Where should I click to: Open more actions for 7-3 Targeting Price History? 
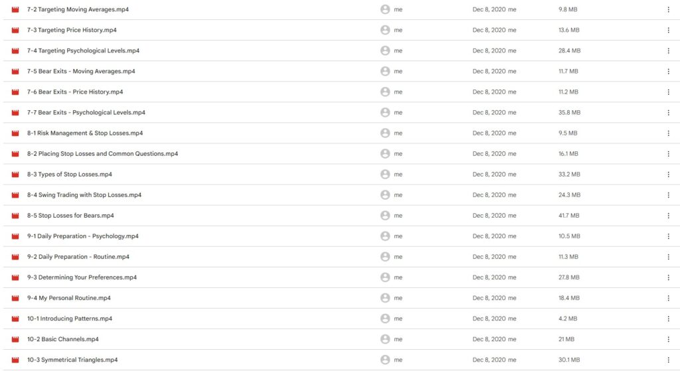pyautogui.click(x=668, y=30)
